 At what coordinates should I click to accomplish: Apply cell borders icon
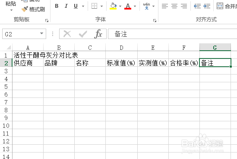[94, 6]
